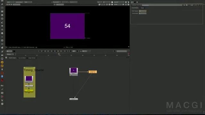Image resolution: width=205 pixels, height=115 pixels.
Task: Open the 3D nodes menu (sphere icon)
Action: pyautogui.click(x=2, y=33)
